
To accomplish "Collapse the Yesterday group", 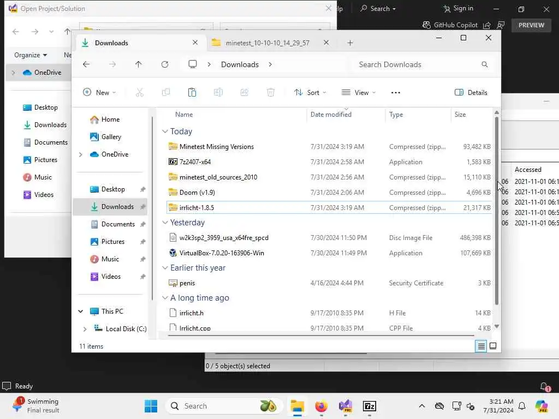I will (x=165, y=223).
